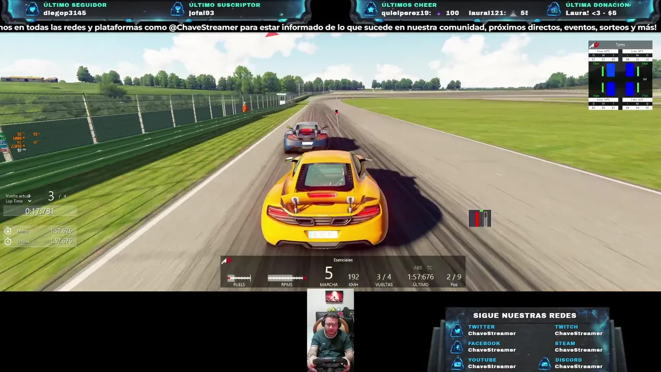Image resolution: width=661 pixels, height=372 pixels.
Task: Click the current lap time 0:17:781
Action: (x=40, y=211)
